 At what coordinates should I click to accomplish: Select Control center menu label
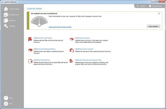(x=14, y=9)
